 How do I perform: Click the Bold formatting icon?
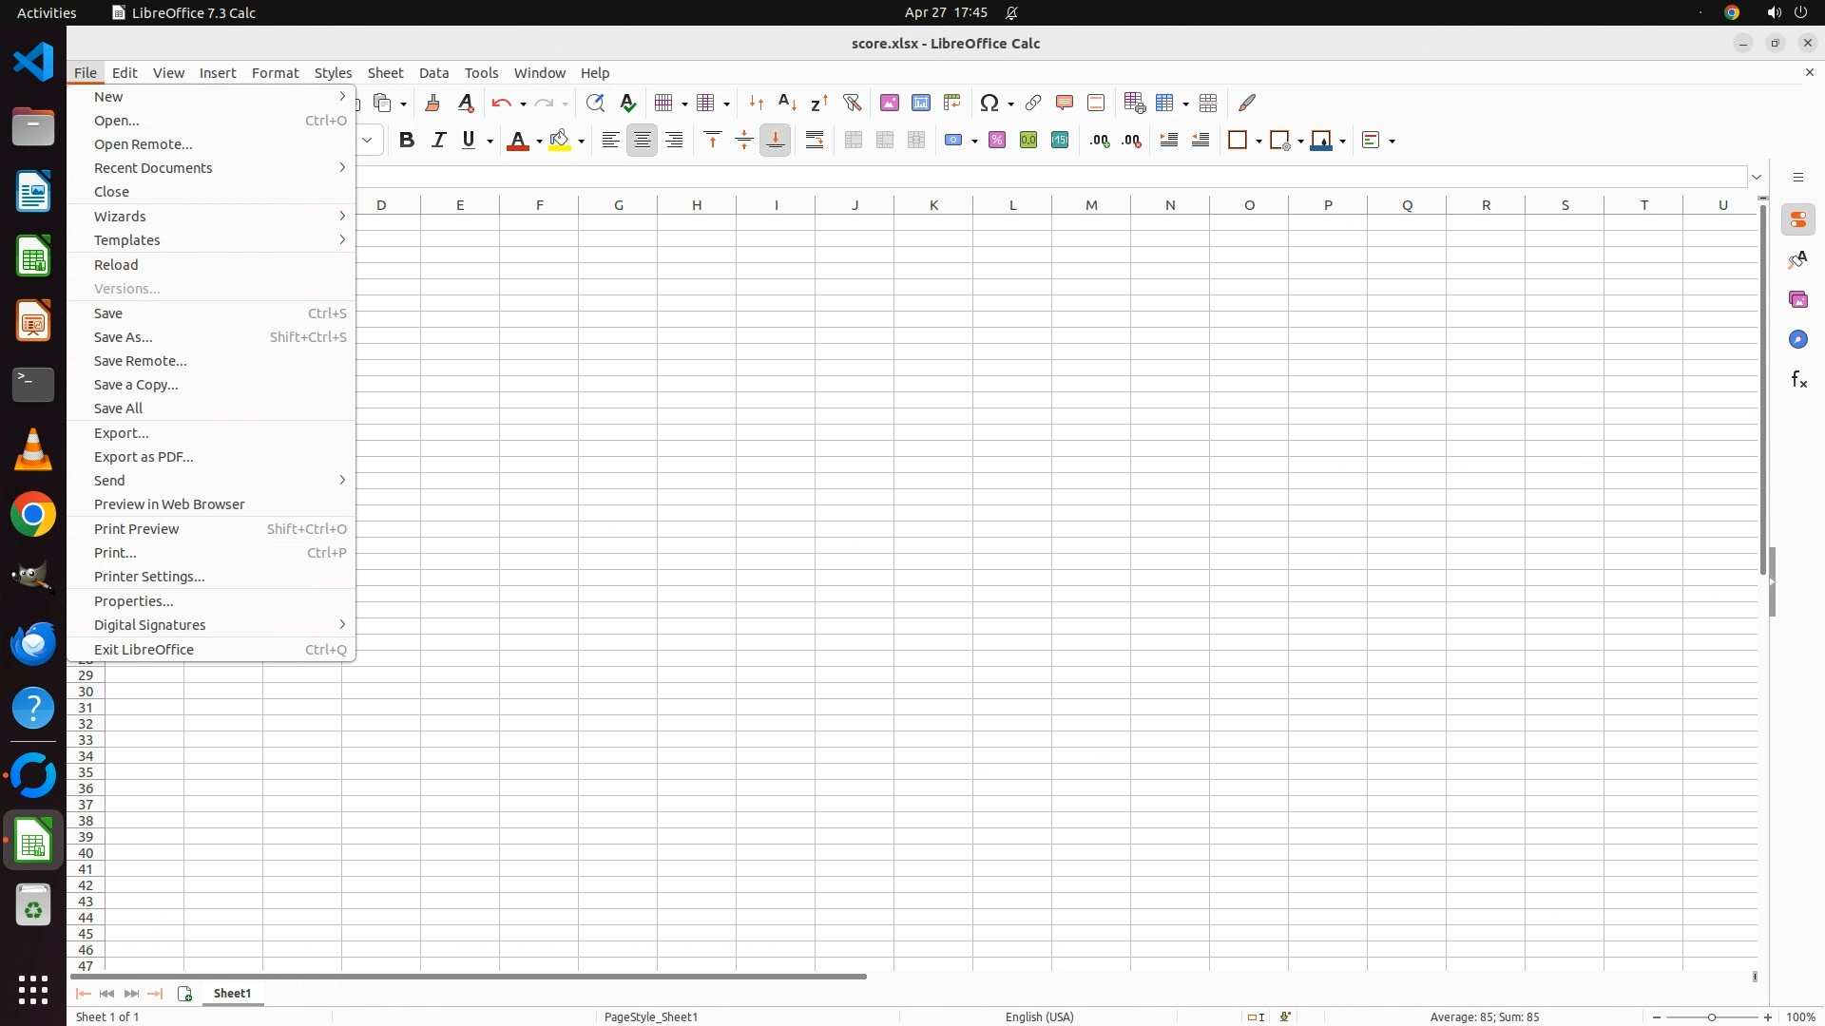tap(407, 141)
